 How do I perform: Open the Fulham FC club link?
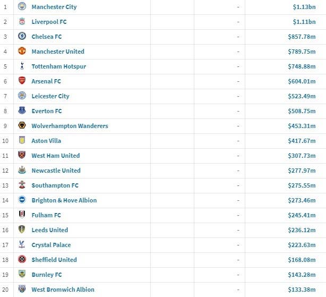coord(46,215)
